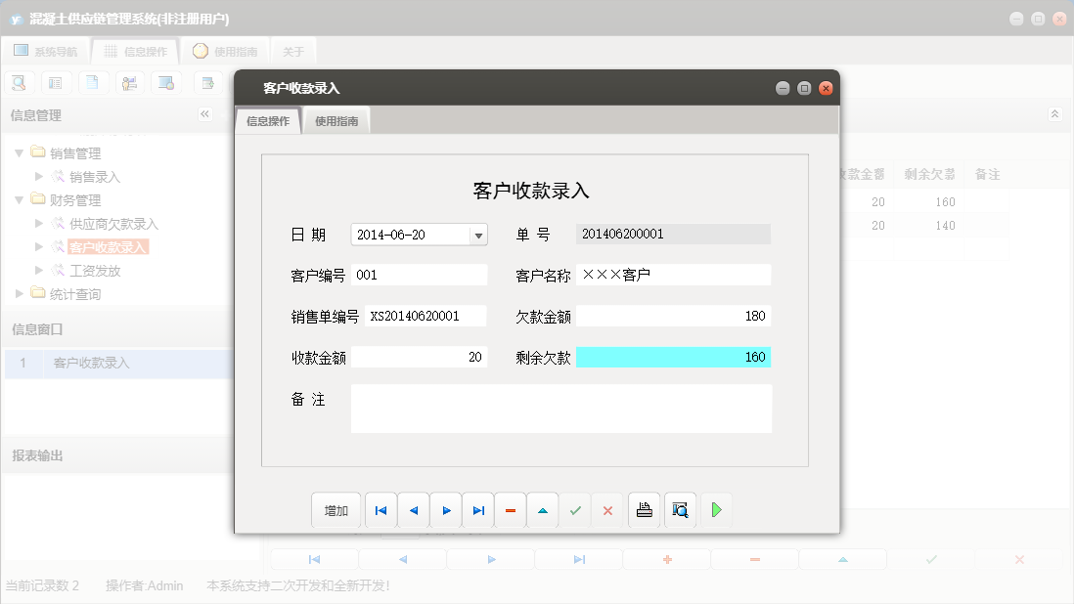Open the 2014-06-20 date dropdown

point(478,234)
